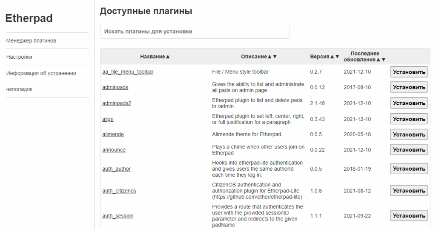Select version 0.0.12 cell
The image size is (436, 229).
[317, 87]
